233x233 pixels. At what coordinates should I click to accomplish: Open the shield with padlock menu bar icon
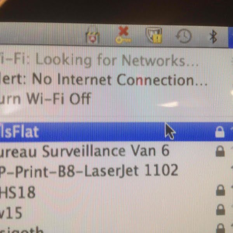154,36
